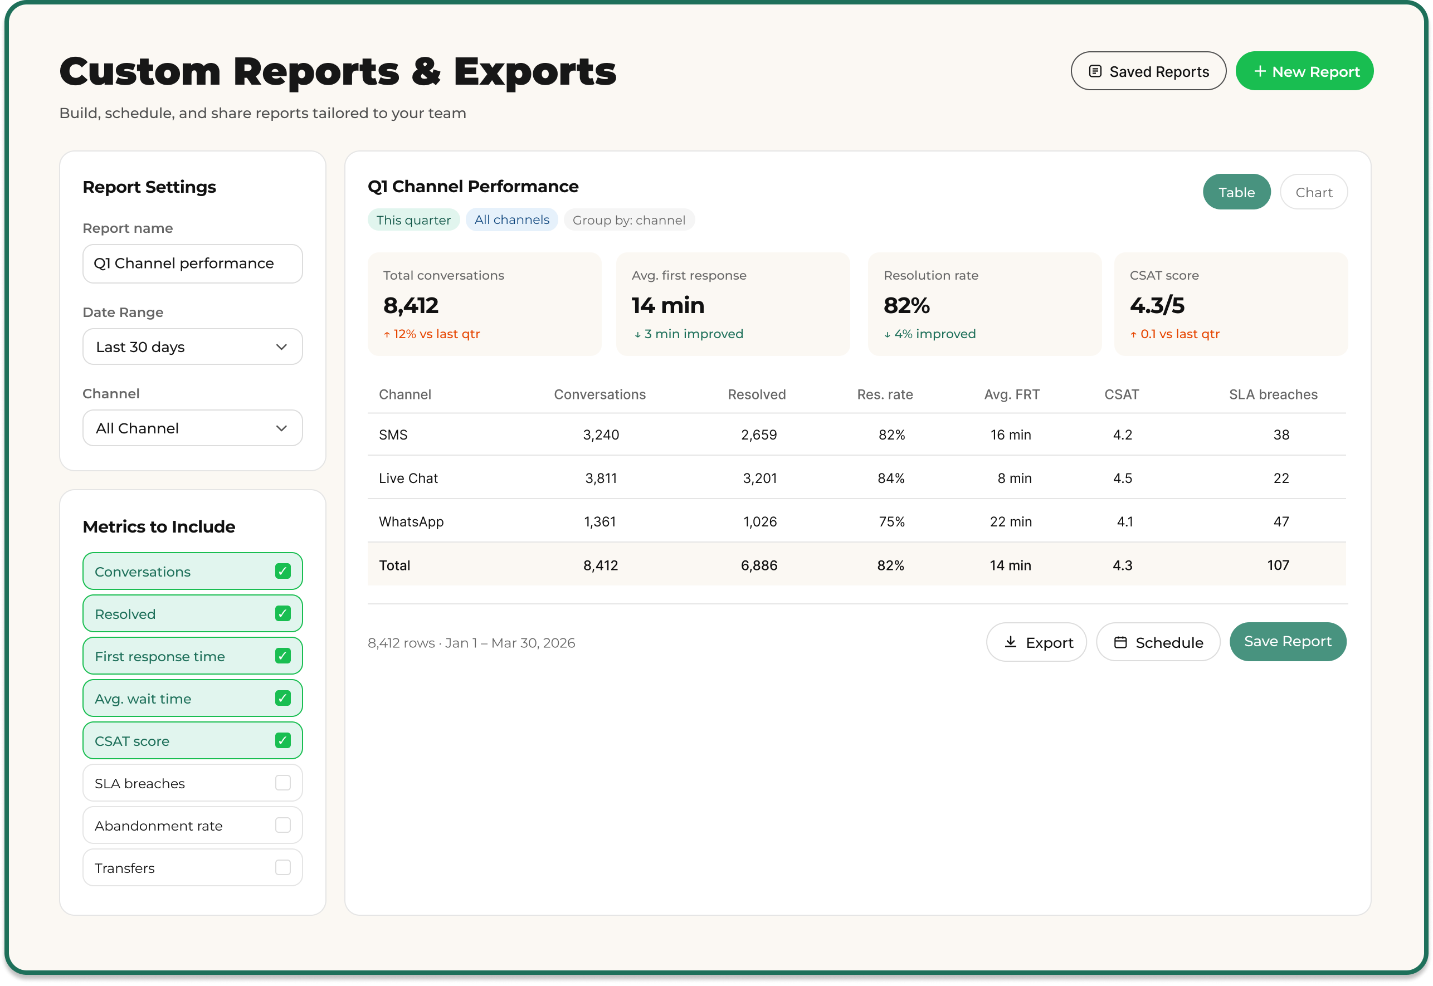The width and height of the screenshot is (1433, 986).
Task: Switch to the Chart view tab
Action: click(x=1314, y=192)
